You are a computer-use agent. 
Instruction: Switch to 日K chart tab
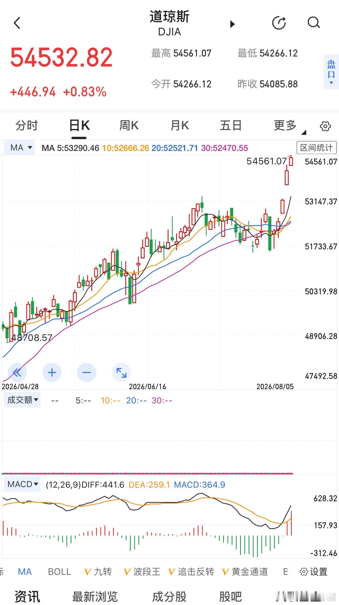pyautogui.click(x=80, y=125)
